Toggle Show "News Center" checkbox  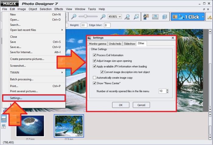coord(94,83)
